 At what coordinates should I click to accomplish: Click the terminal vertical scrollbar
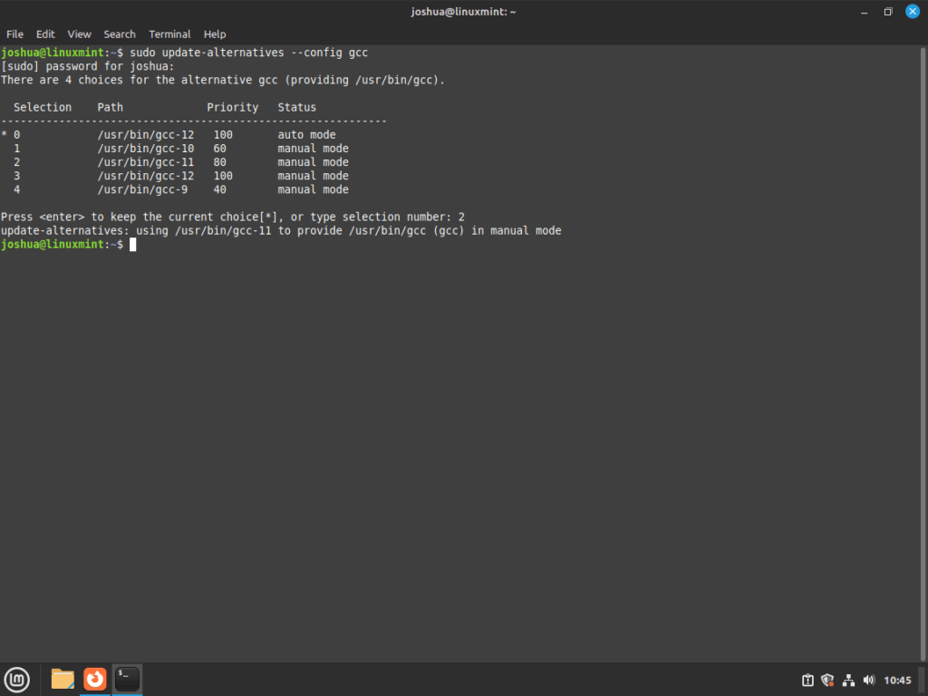pyautogui.click(x=923, y=353)
